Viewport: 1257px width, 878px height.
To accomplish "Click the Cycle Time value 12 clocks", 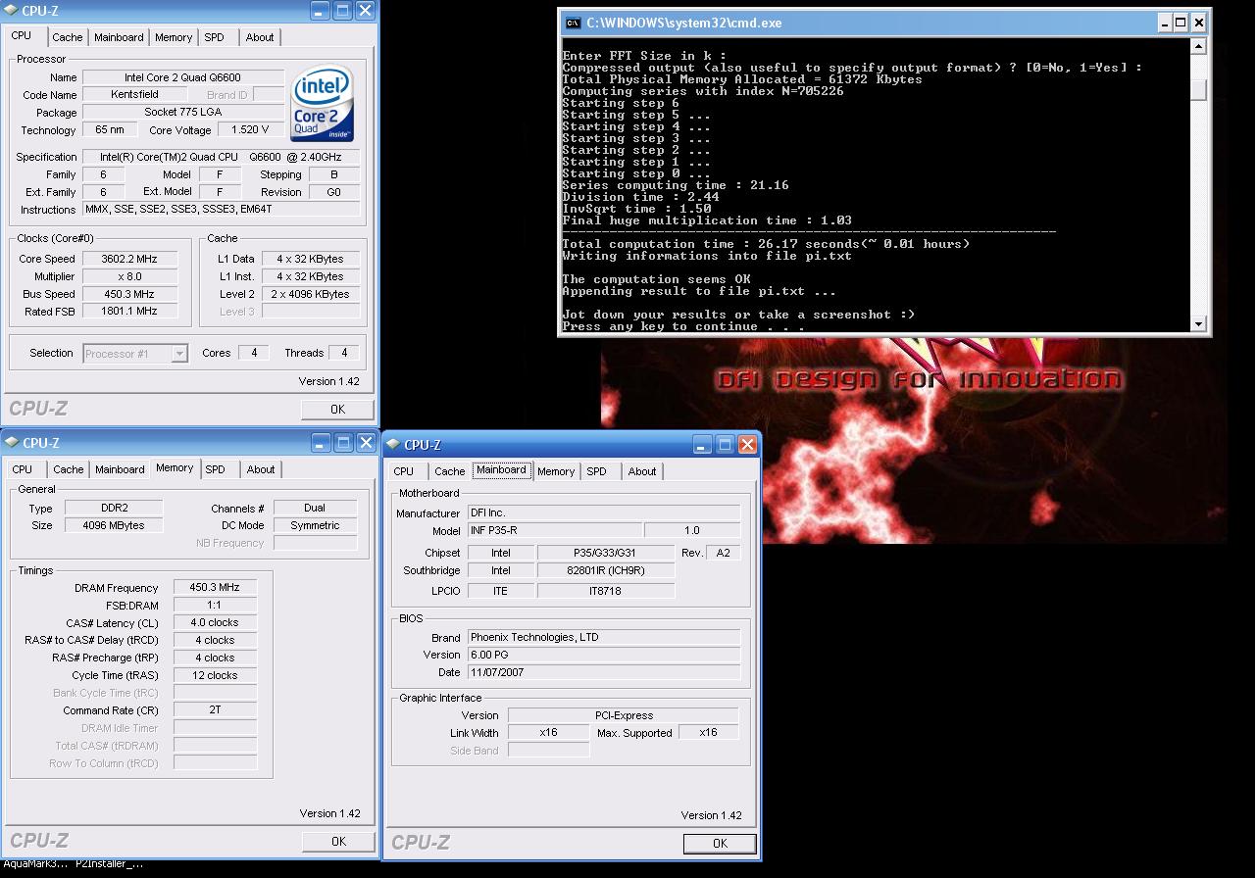I will [215, 676].
